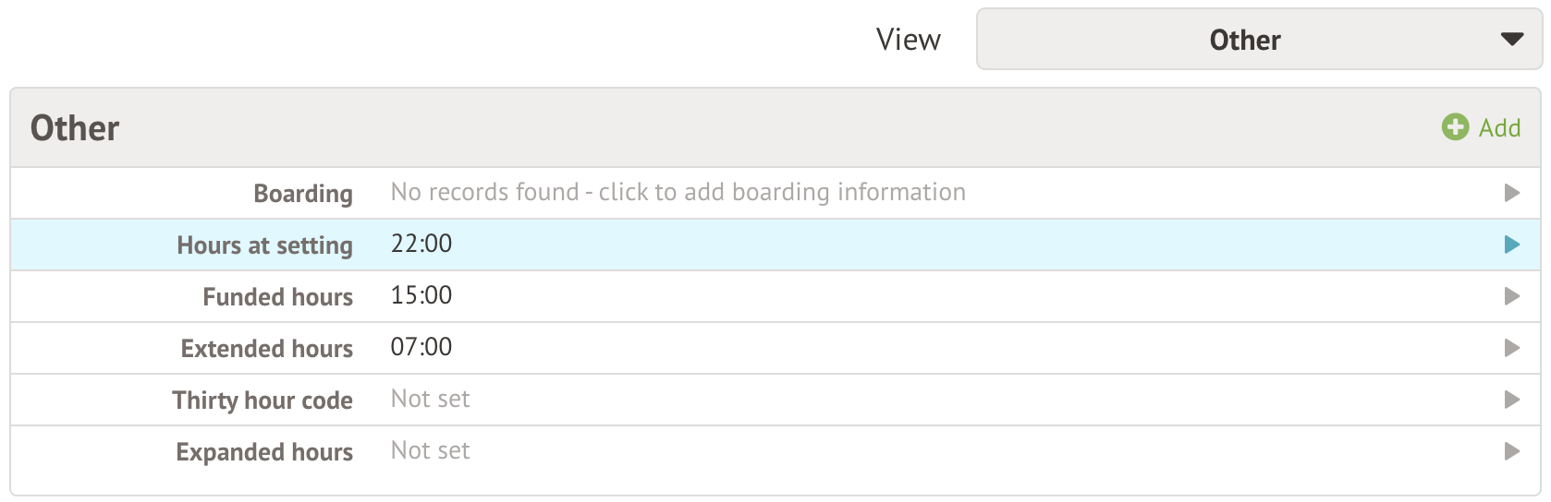Click the Other section heading

tap(75, 128)
